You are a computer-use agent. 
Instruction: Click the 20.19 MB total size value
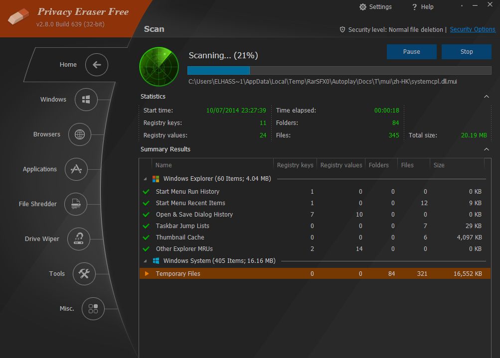[474, 135]
